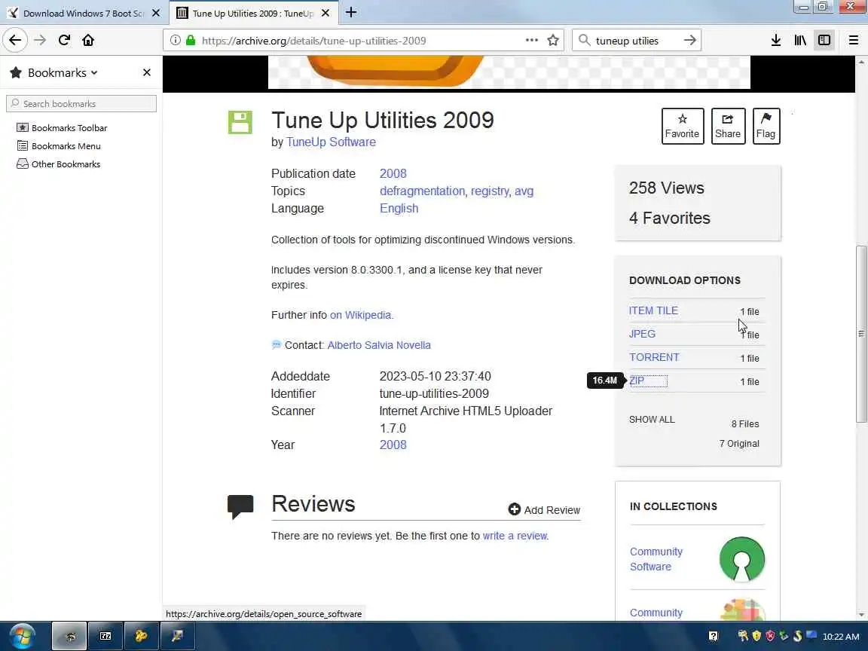The width and height of the screenshot is (868, 651).
Task: Follow the on Wikipedia link
Action: point(360,315)
